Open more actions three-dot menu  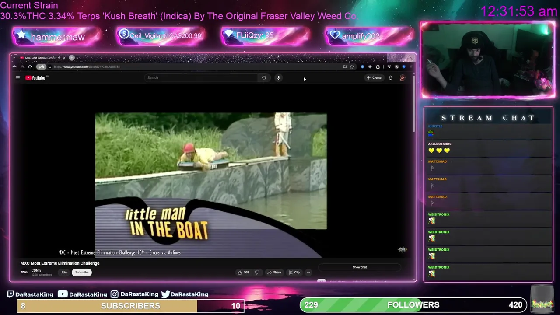click(x=308, y=273)
